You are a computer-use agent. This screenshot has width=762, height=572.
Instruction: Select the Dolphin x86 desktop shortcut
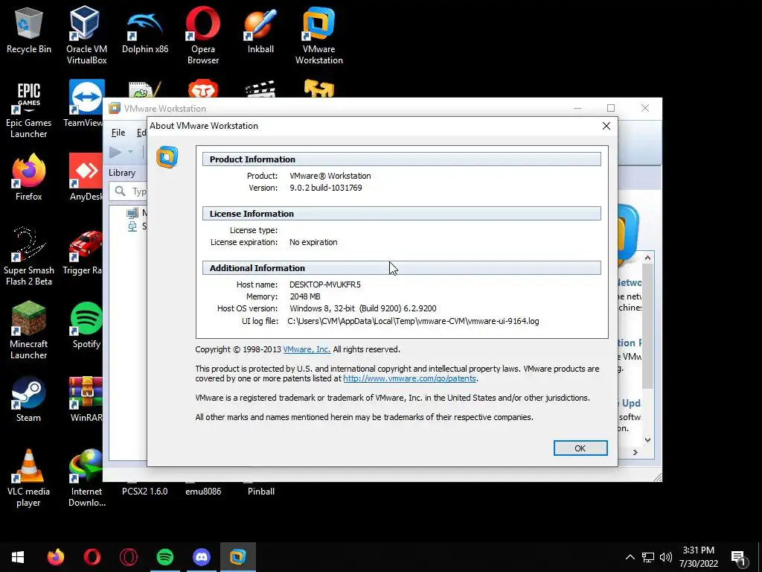coord(145,31)
